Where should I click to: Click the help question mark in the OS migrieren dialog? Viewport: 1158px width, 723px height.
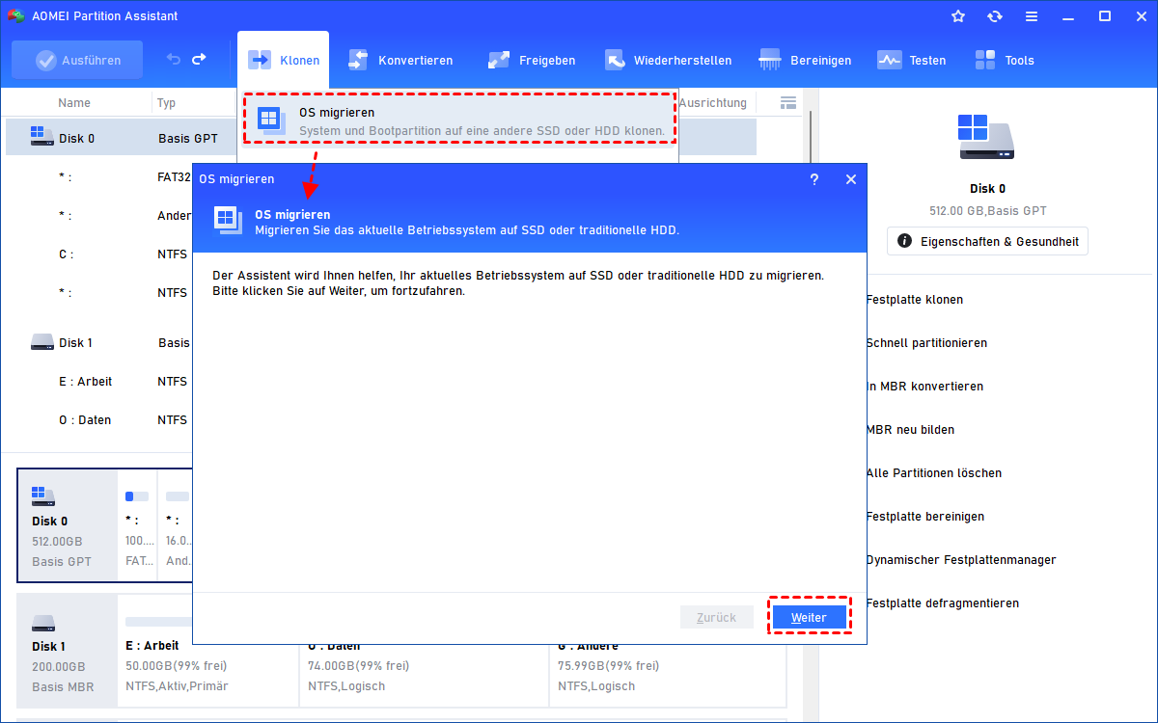[814, 179]
